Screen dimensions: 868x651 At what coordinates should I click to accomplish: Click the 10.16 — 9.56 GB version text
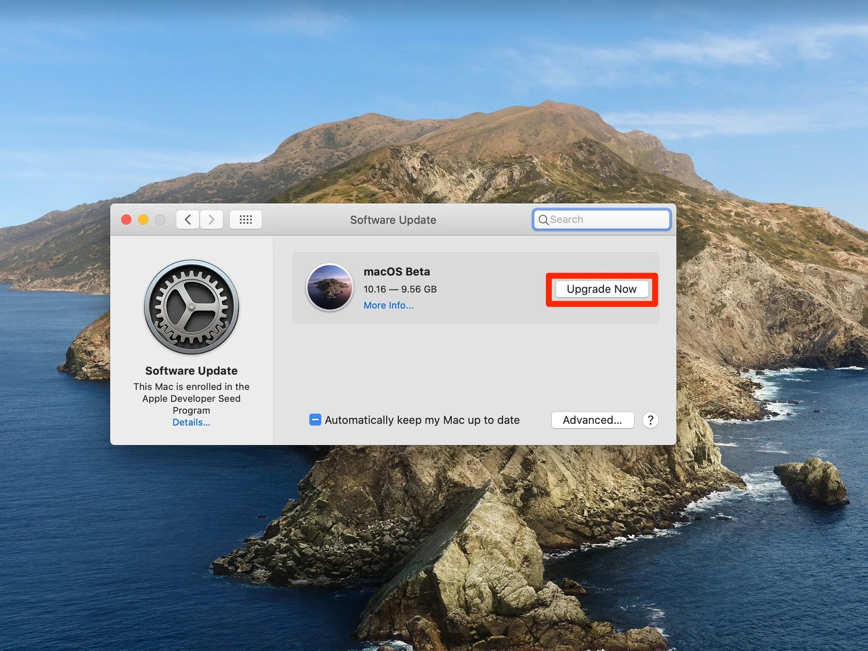coord(400,289)
